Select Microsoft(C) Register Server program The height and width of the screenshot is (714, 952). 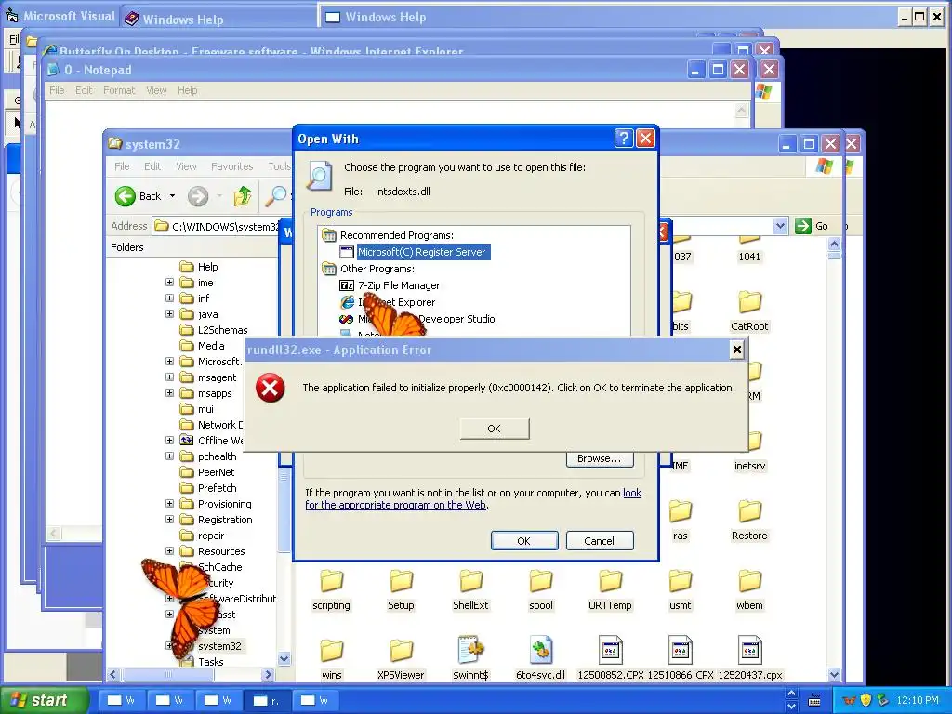(421, 252)
